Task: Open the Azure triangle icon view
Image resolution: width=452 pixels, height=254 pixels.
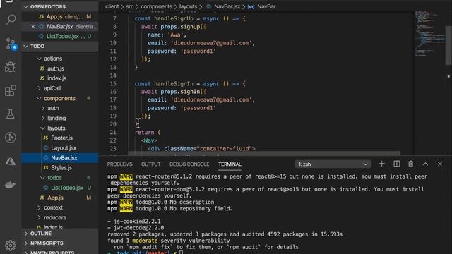Action: click(11, 161)
